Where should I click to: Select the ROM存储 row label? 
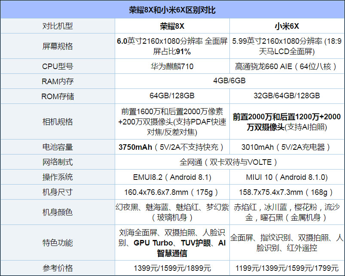tap(58, 96)
